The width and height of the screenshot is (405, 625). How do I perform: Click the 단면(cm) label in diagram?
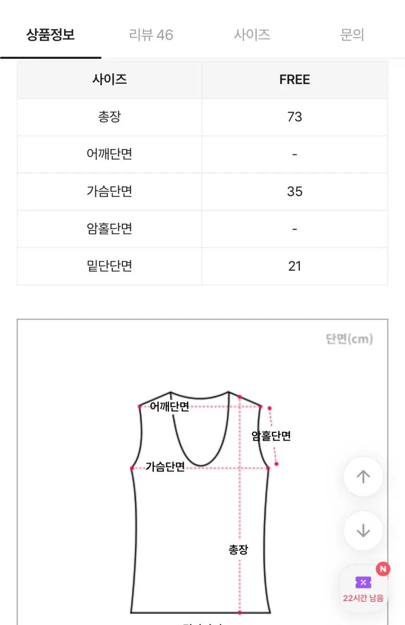coord(349,339)
